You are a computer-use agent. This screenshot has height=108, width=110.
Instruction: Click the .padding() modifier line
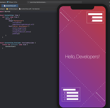click(x=16, y=34)
